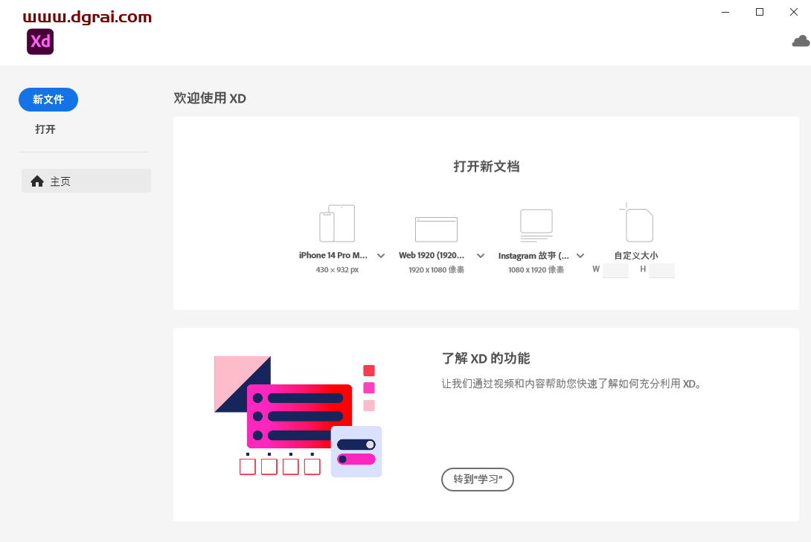The width and height of the screenshot is (811, 542).
Task: Click the 转到"学习" button
Action: point(477,480)
